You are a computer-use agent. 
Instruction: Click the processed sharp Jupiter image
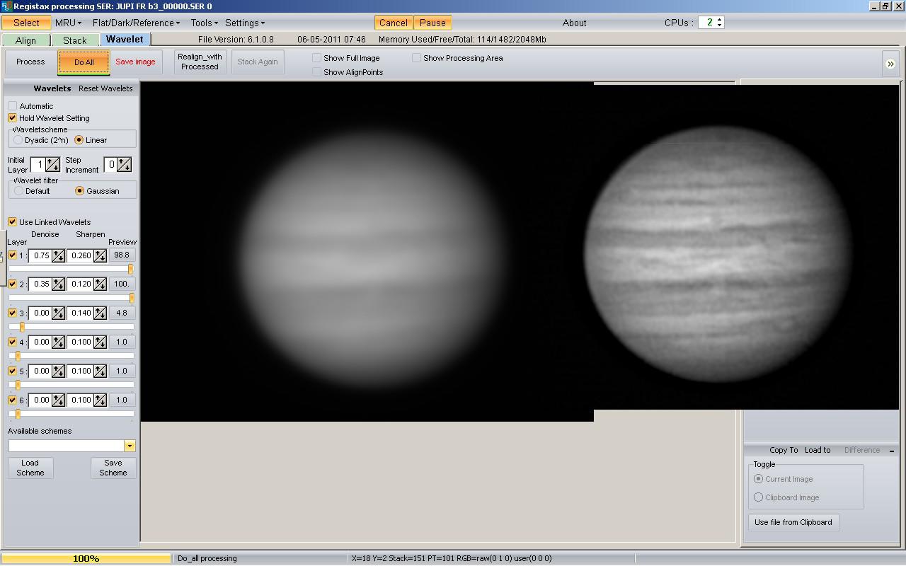(717, 255)
